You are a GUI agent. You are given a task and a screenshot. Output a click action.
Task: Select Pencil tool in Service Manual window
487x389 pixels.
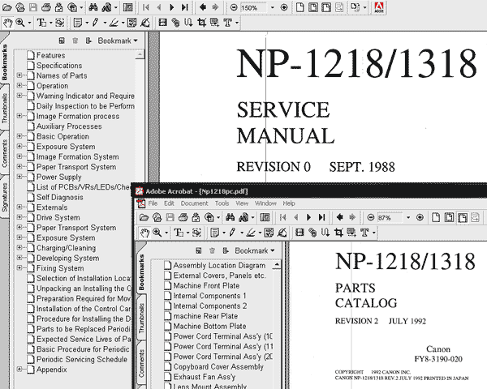96,23
